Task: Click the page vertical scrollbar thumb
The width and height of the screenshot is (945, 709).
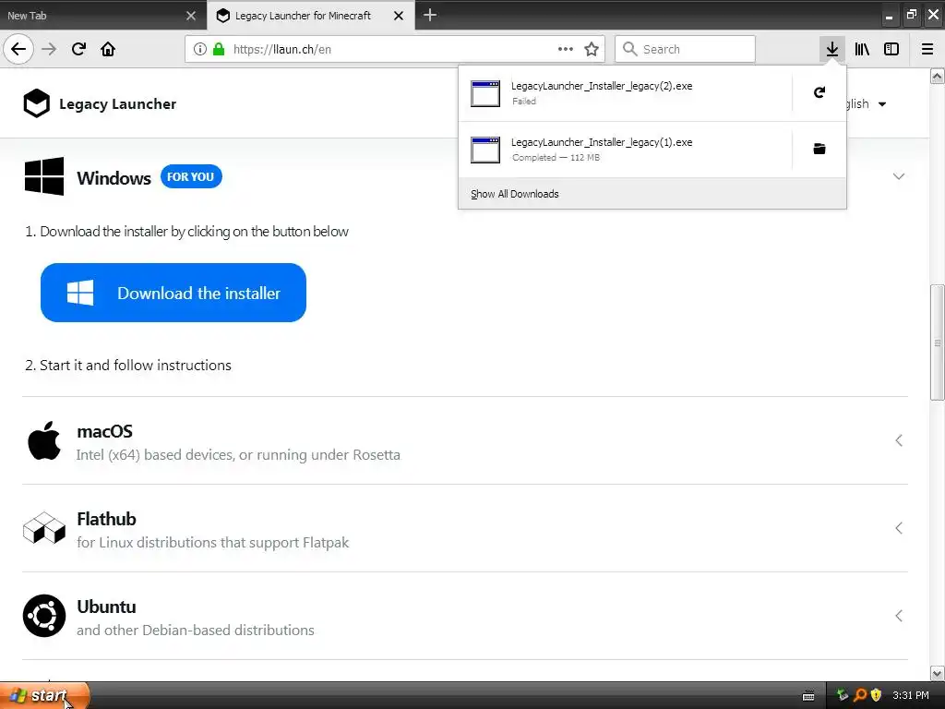Action: (937, 342)
